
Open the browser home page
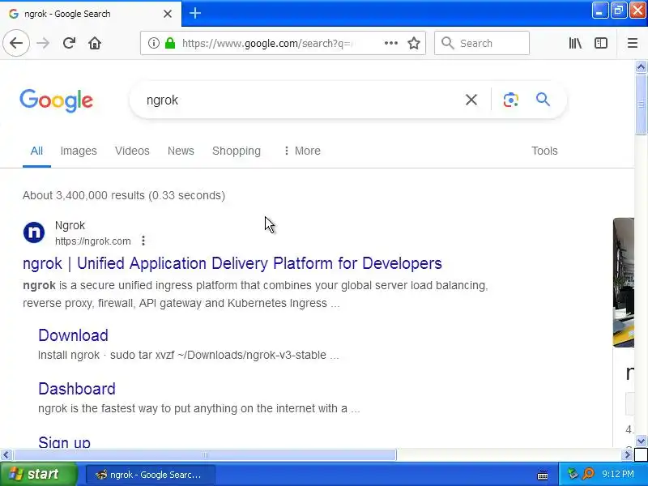(95, 43)
